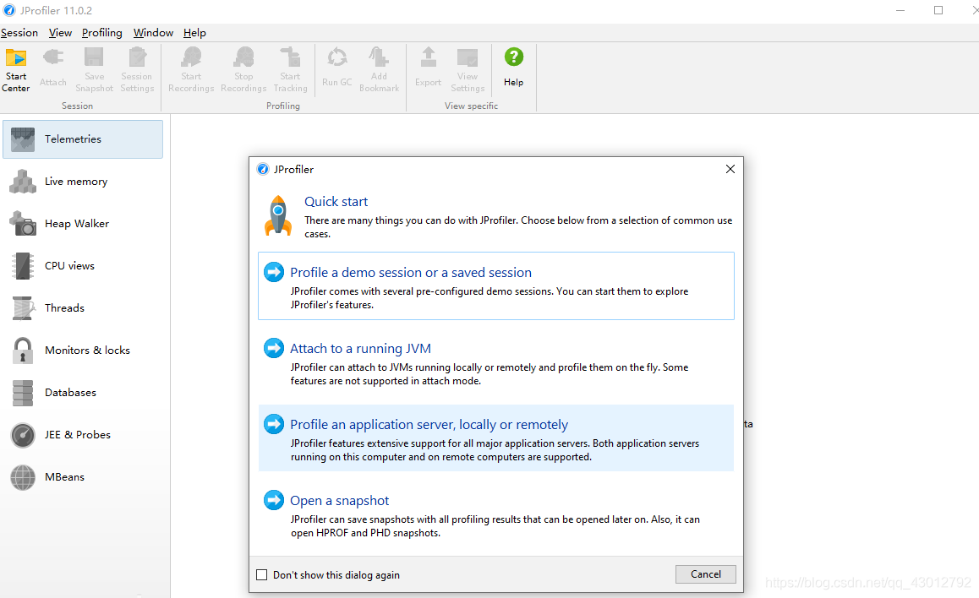The image size is (979, 598).
Task: Open the Threads view
Action: (64, 308)
